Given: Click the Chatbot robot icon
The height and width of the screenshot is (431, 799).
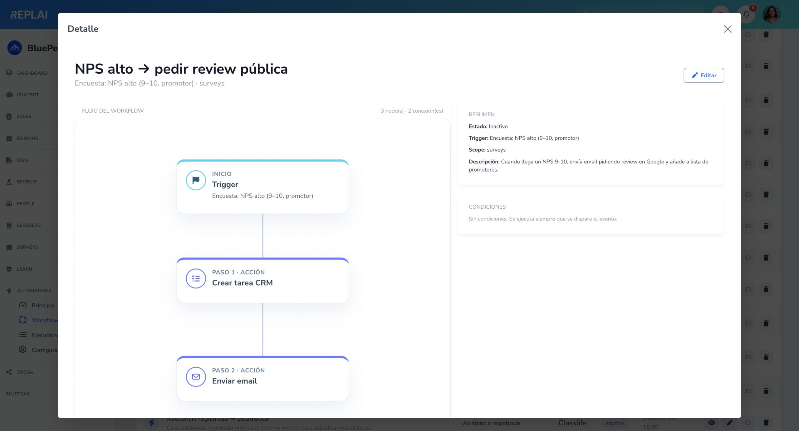Looking at the screenshot, I should point(9,94).
